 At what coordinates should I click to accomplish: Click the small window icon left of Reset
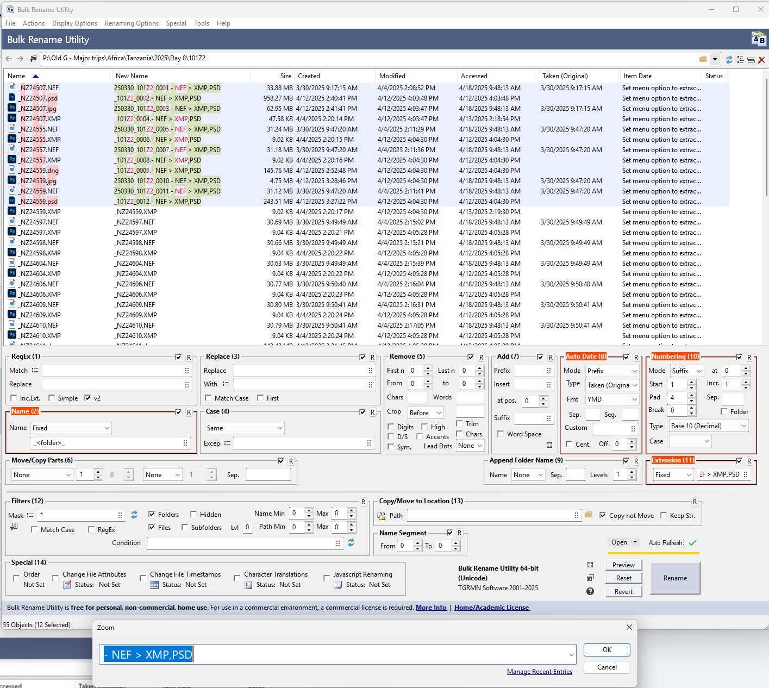tap(590, 578)
